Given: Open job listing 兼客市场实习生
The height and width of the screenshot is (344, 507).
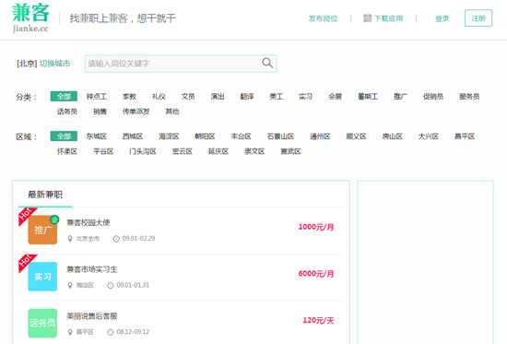Looking at the screenshot, I should [92, 269].
